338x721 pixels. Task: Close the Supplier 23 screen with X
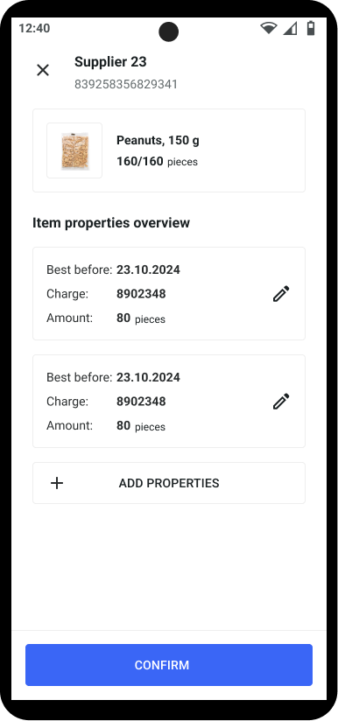(43, 70)
